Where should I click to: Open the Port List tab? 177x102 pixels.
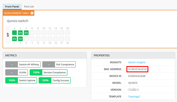29,6
